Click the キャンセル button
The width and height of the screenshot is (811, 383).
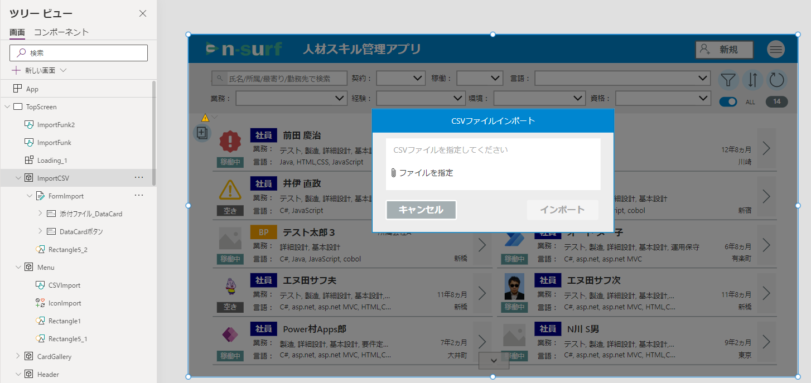pos(421,210)
